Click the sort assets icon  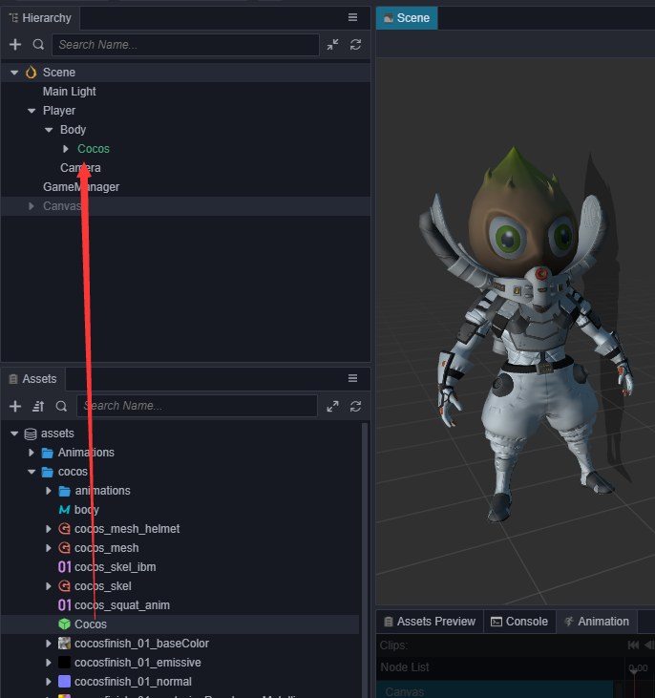pyautogui.click(x=38, y=406)
